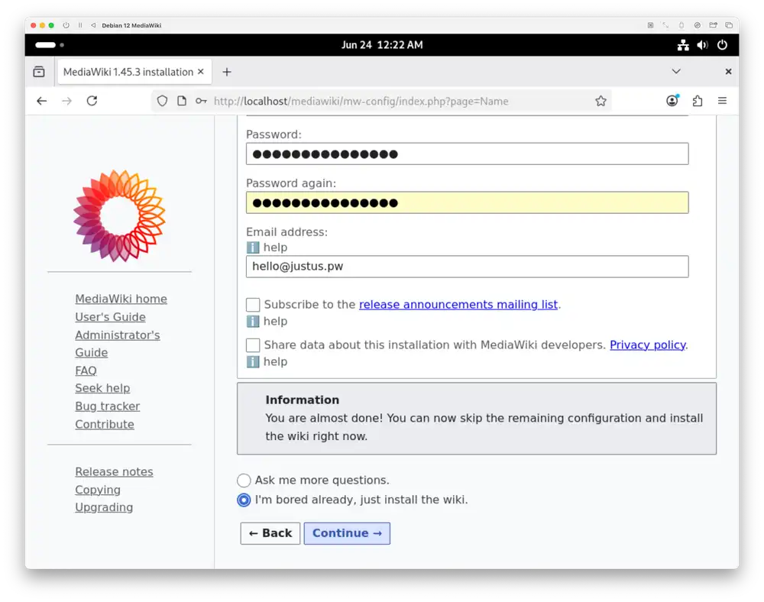This screenshot has width=764, height=602.
Task: Reload the installation page
Action: tap(92, 101)
